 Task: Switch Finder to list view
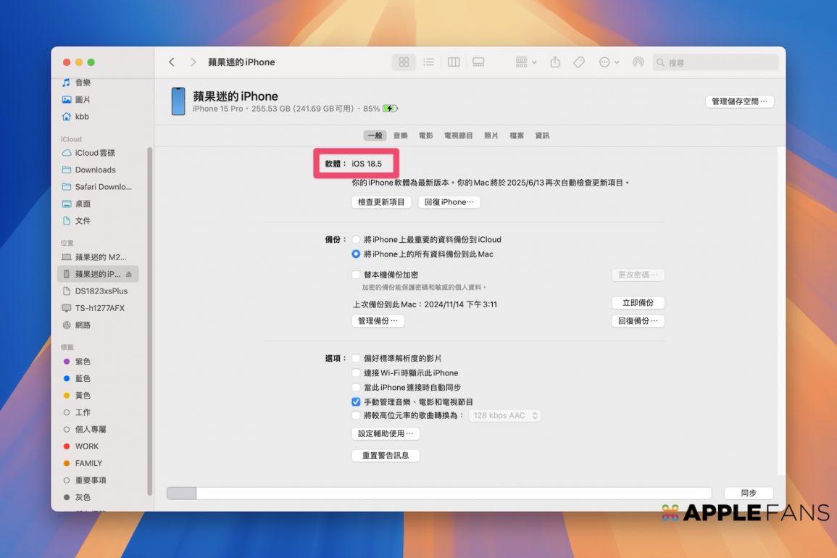(x=429, y=62)
